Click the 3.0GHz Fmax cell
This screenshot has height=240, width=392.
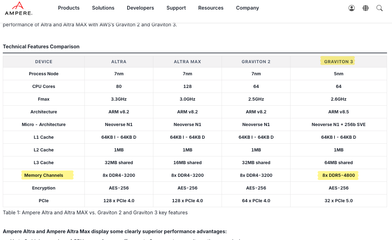(187, 99)
